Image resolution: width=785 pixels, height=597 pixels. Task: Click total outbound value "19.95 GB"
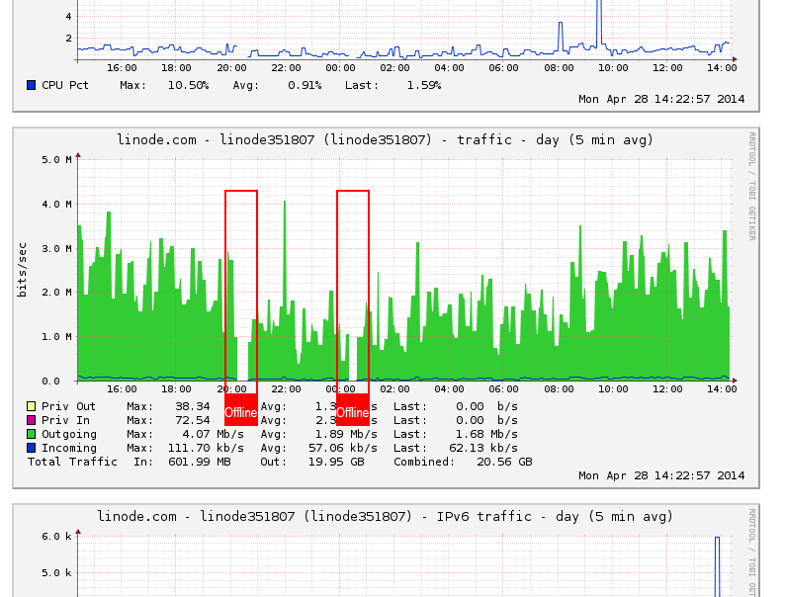(x=336, y=462)
